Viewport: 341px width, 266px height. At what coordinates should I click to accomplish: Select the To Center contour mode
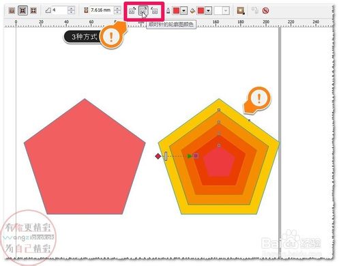(x=12, y=10)
